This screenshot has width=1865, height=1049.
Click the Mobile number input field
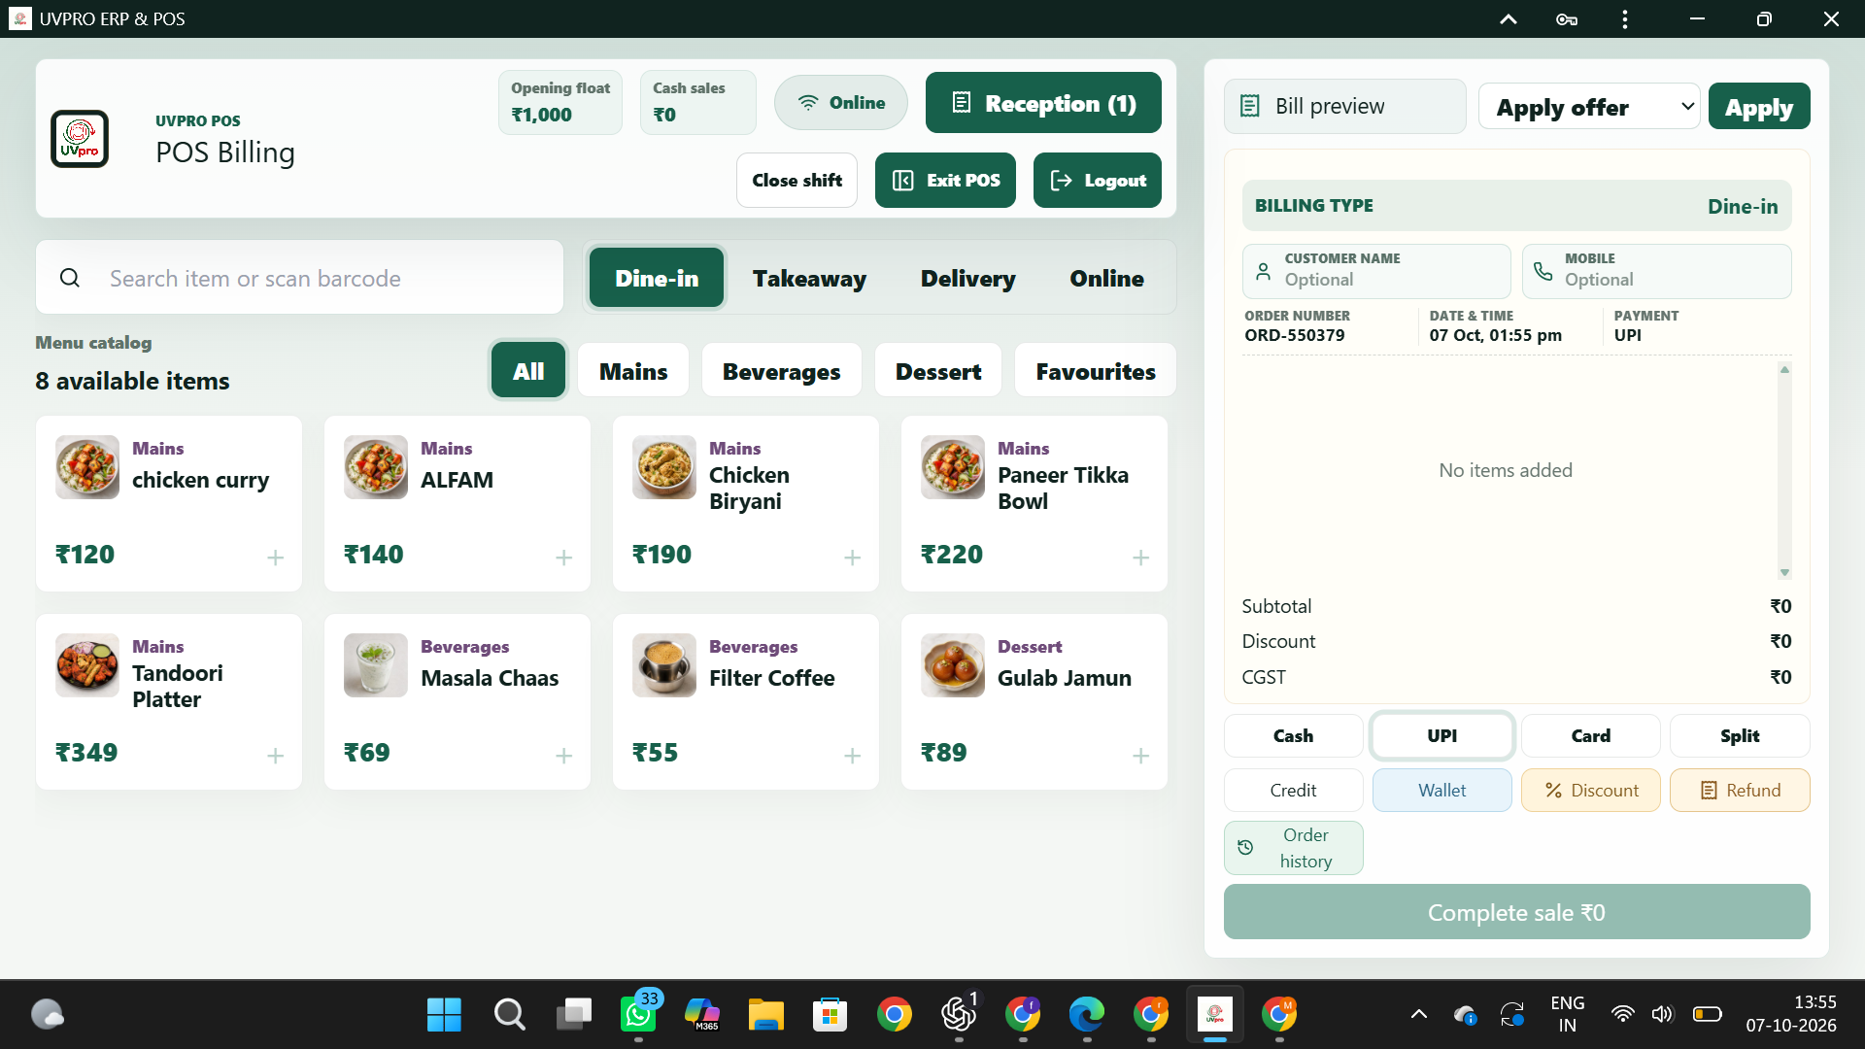(1656, 271)
